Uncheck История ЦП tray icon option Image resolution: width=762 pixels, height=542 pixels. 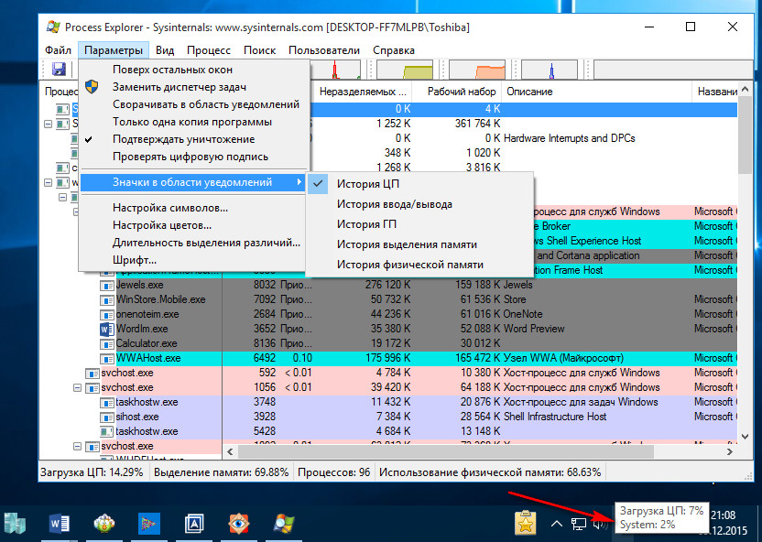[x=419, y=184]
